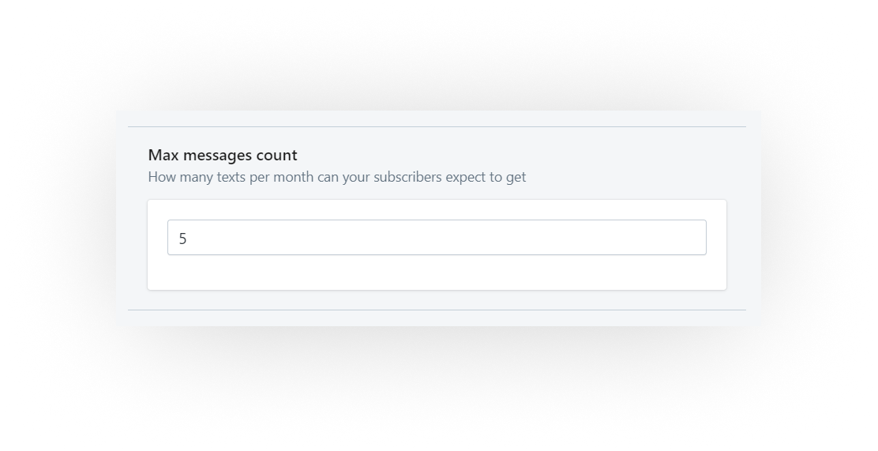Click the word "can" in the description
This screenshot has height=451, width=878.
pos(328,178)
